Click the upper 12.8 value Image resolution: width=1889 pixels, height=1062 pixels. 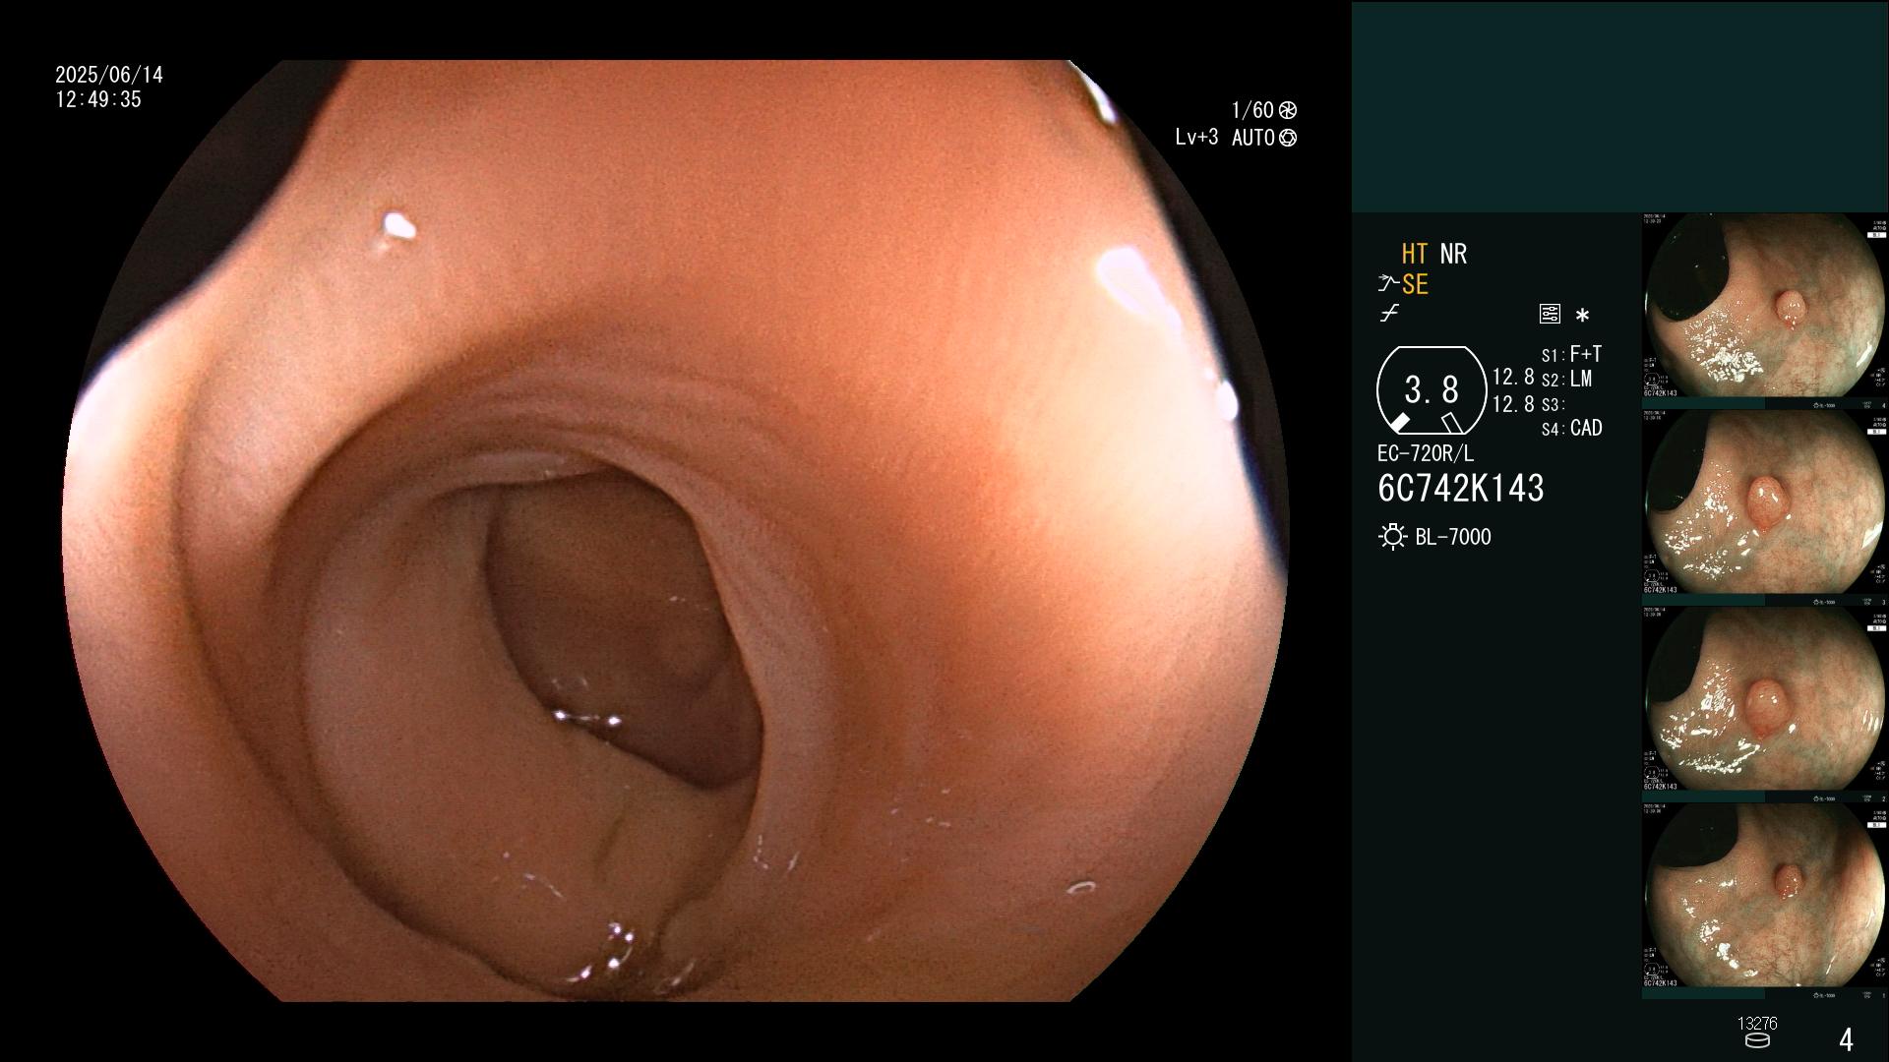tap(1513, 378)
